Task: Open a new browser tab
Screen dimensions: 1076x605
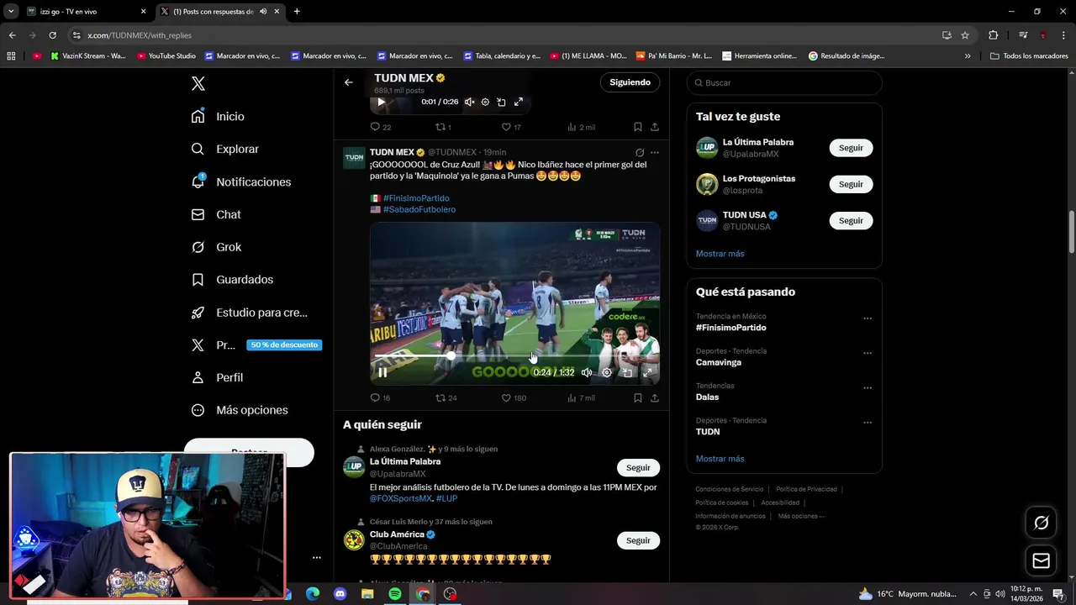Action: [x=297, y=12]
